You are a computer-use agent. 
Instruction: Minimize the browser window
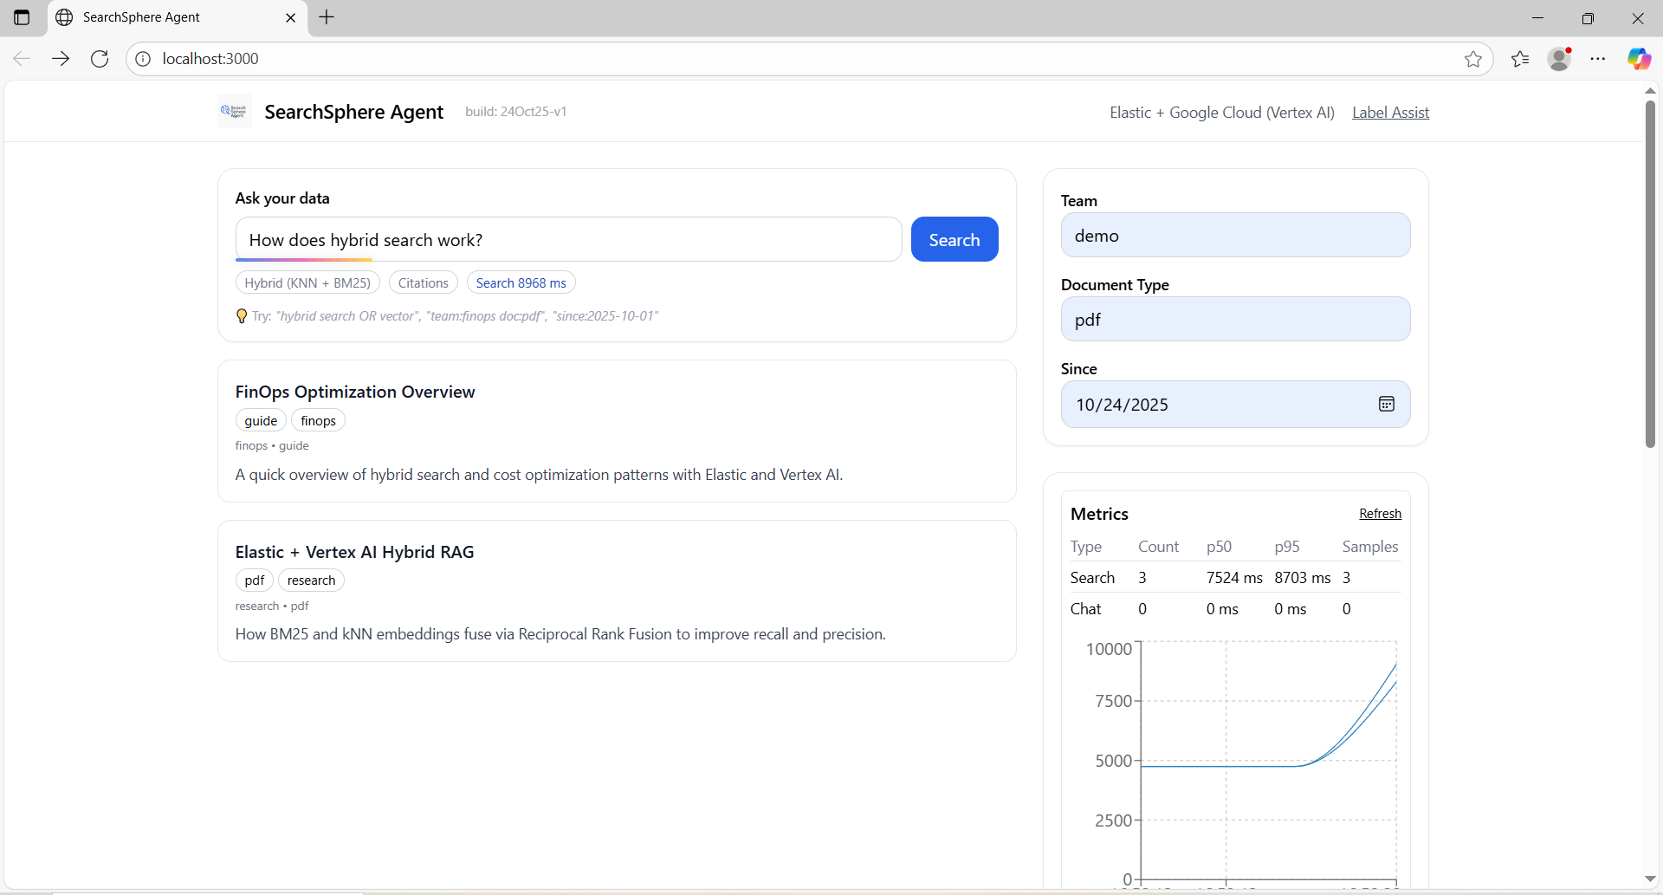tap(1538, 17)
